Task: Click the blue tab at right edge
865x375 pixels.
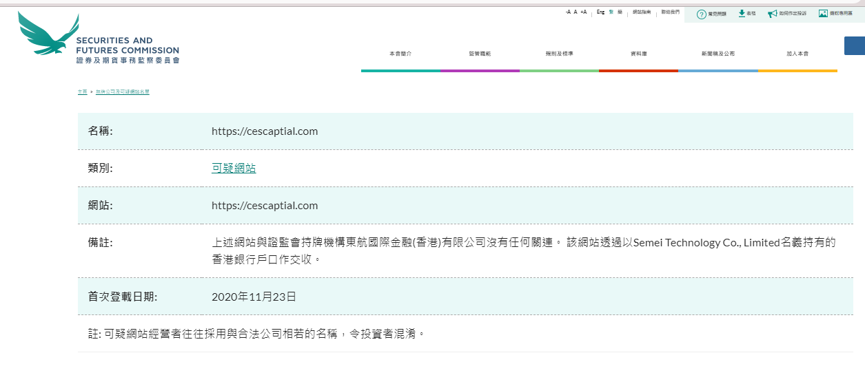Action: [x=855, y=45]
